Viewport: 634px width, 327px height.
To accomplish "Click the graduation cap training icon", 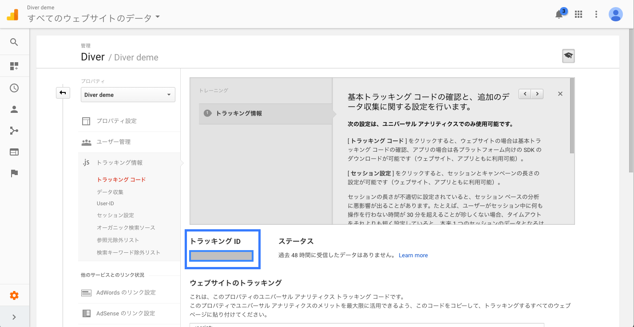I will point(568,56).
